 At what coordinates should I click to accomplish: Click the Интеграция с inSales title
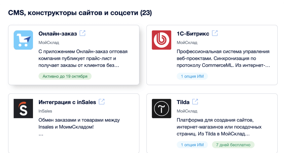(x=67, y=102)
